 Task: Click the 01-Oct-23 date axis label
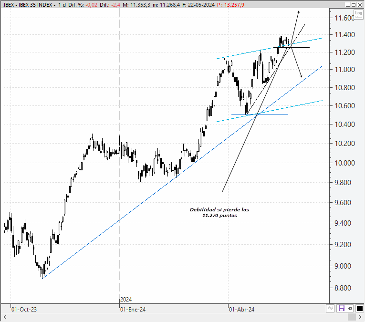(24, 310)
